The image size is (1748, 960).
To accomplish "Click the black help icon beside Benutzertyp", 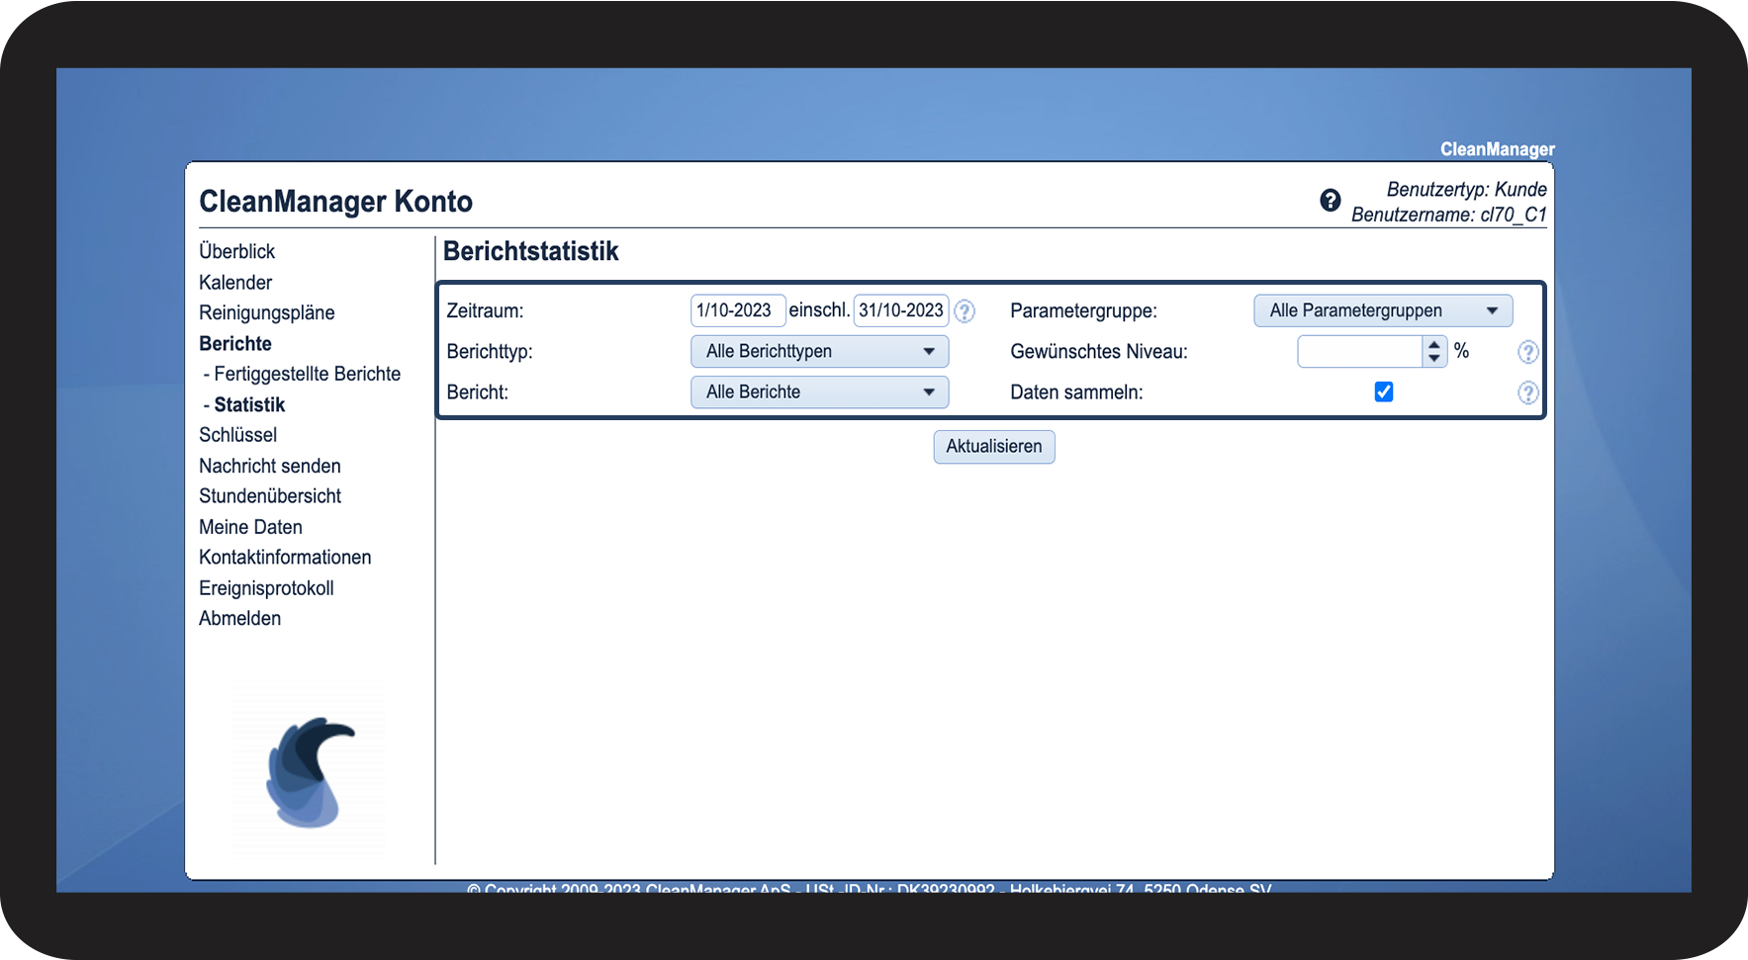I will 1330,201.
